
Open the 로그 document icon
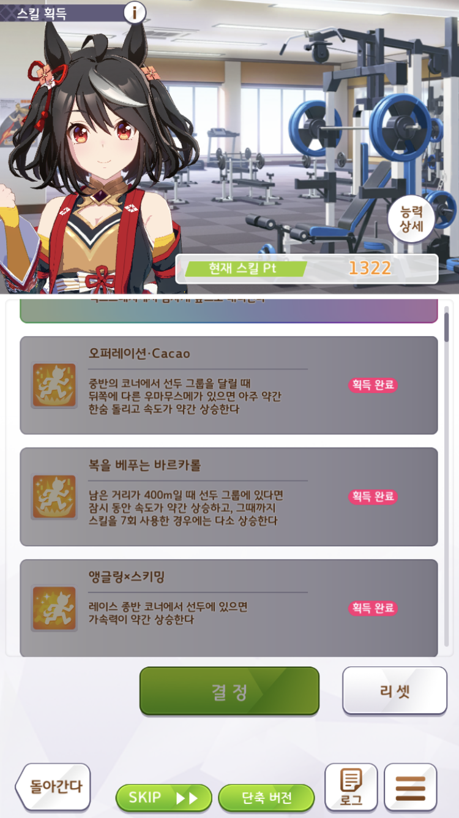click(351, 787)
